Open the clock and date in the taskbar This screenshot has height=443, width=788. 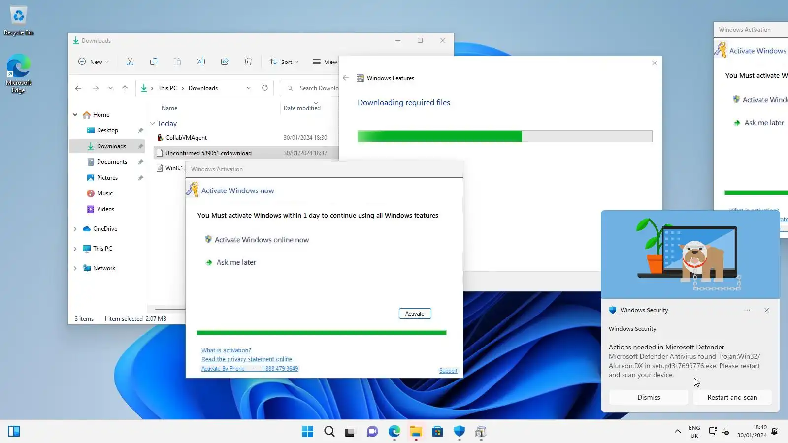tap(752, 431)
